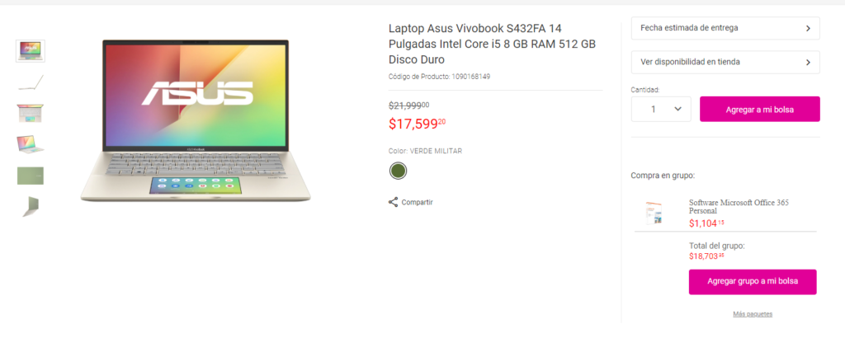
Task: Open the Cantidad quantity dropdown
Action: click(x=661, y=109)
